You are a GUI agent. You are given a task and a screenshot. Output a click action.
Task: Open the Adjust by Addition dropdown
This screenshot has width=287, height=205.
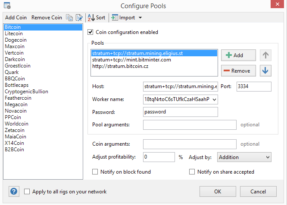(268, 157)
